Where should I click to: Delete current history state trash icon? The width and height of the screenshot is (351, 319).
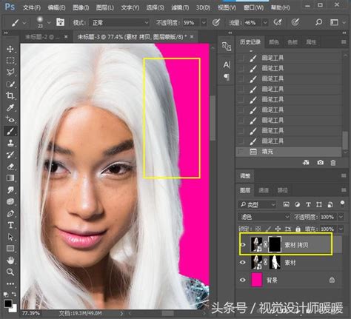[333, 163]
